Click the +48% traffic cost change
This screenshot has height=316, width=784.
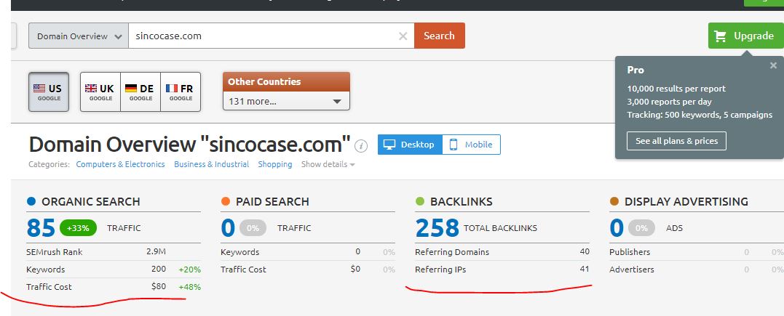[189, 287]
